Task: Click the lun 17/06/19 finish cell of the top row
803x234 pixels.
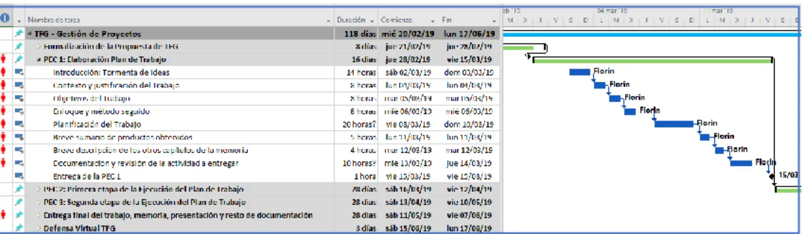Action: (470, 34)
